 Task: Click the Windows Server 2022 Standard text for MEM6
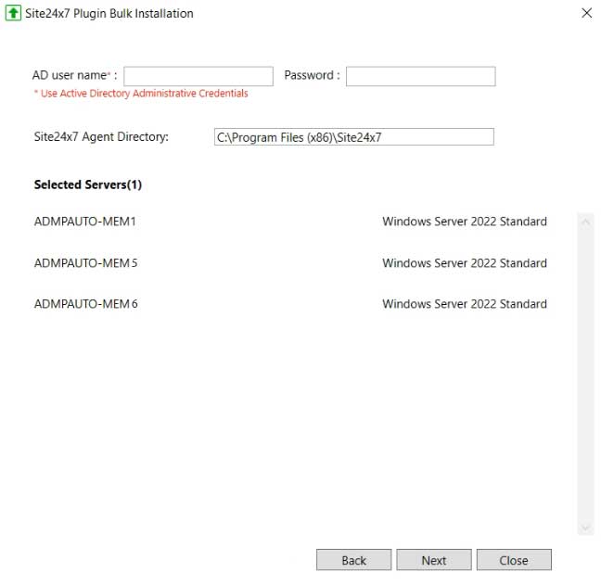pos(464,304)
